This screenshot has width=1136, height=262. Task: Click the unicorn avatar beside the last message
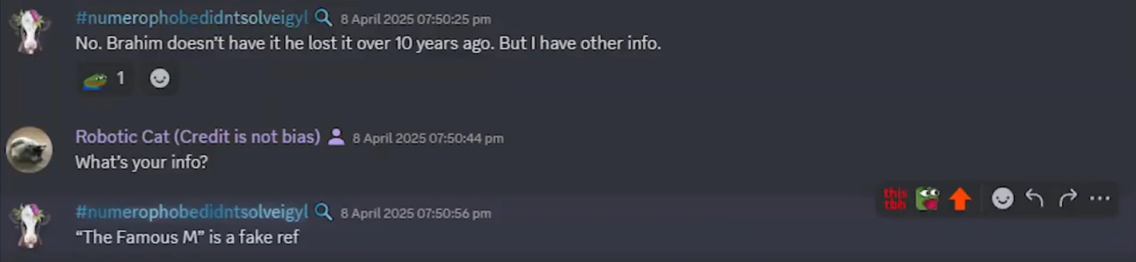coord(29,225)
